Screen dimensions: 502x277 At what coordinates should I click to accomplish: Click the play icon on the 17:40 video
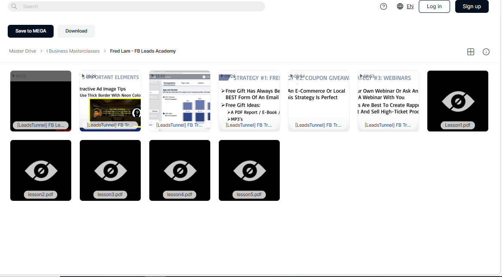pos(153,76)
